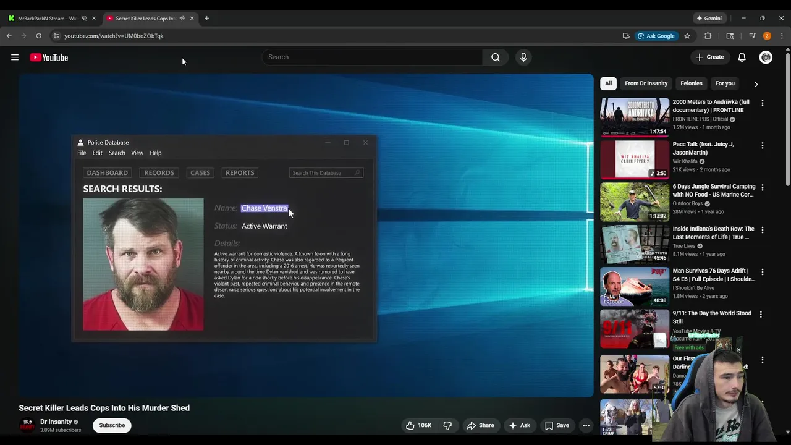Click the search magnifier button
Viewport: 791px width, 445px height.
(496, 57)
